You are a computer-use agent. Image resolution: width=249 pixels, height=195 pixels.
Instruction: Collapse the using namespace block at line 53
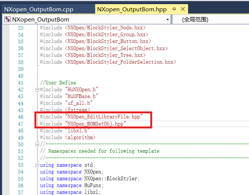37,165
